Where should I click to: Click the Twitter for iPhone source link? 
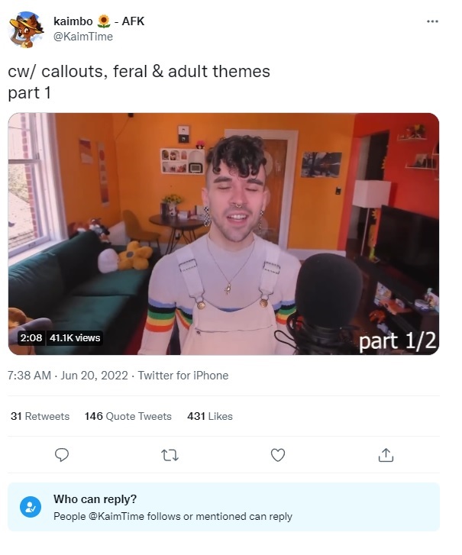pos(183,376)
